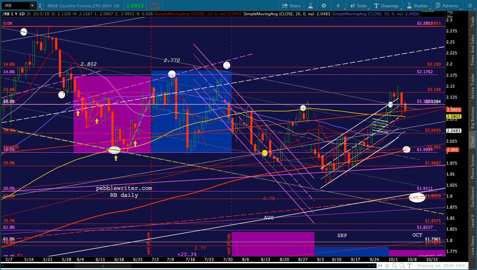The image size is (477, 270).
Task: Click the horizontal time scrollbar
Action: point(188,266)
